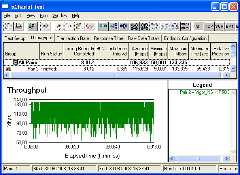Click the Save disk toolbar icon
Screen dimensions: 240x175
(x=8, y=27)
